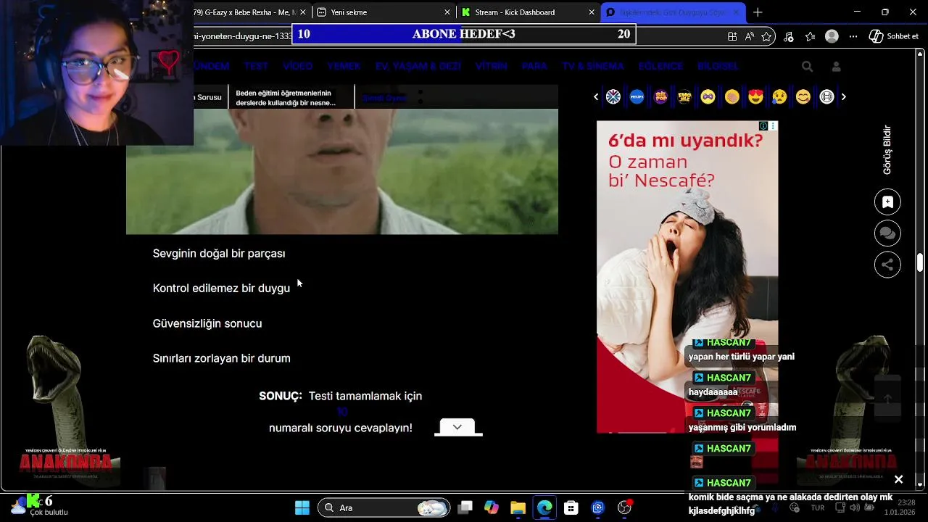Click the media control music note icon
The image size is (928, 522).
788,36
